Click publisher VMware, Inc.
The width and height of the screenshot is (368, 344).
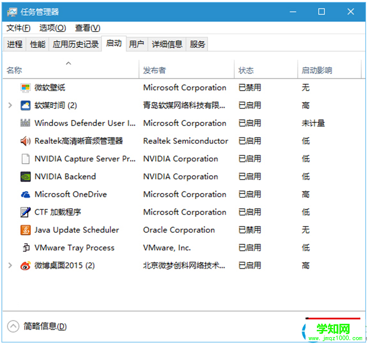[x=167, y=248]
